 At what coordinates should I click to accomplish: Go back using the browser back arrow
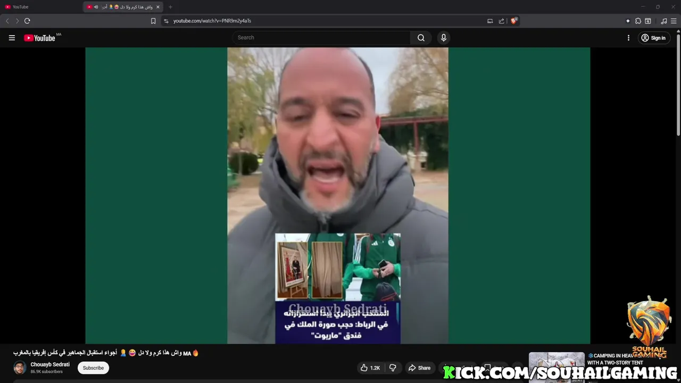point(7,21)
